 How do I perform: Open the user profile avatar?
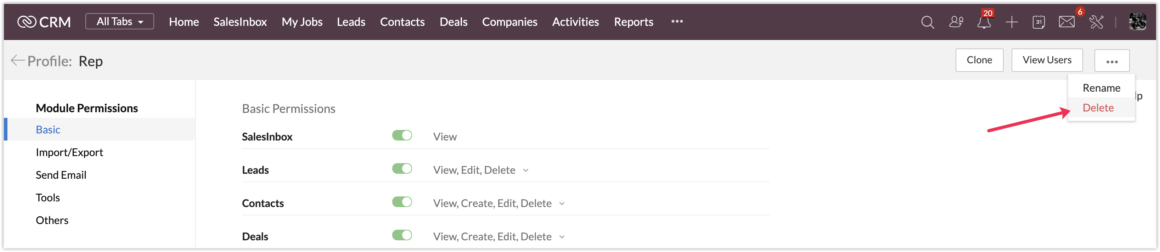point(1137,22)
